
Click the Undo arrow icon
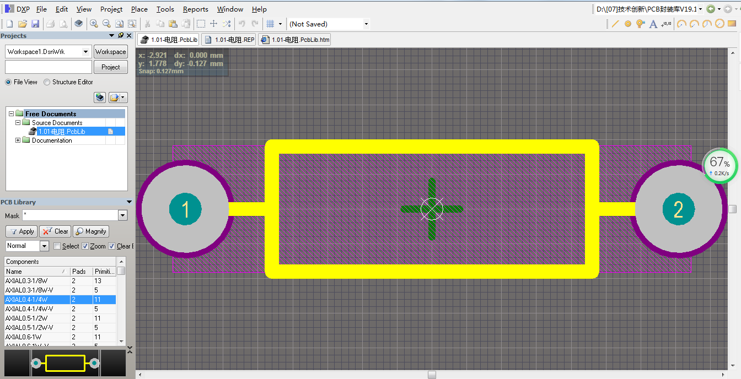coord(241,24)
